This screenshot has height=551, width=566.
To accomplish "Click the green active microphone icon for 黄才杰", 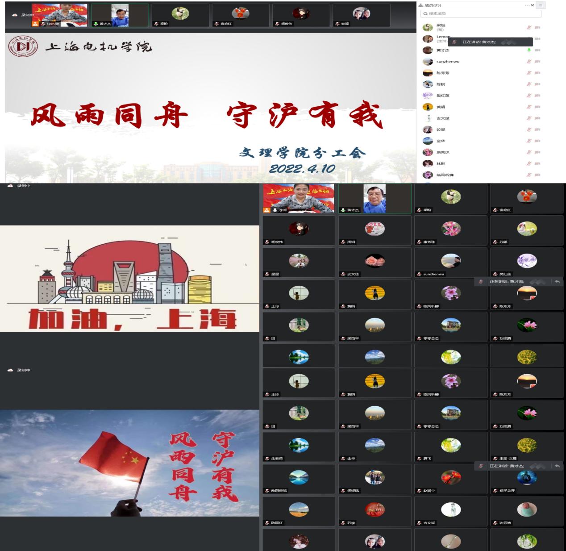I will point(529,50).
